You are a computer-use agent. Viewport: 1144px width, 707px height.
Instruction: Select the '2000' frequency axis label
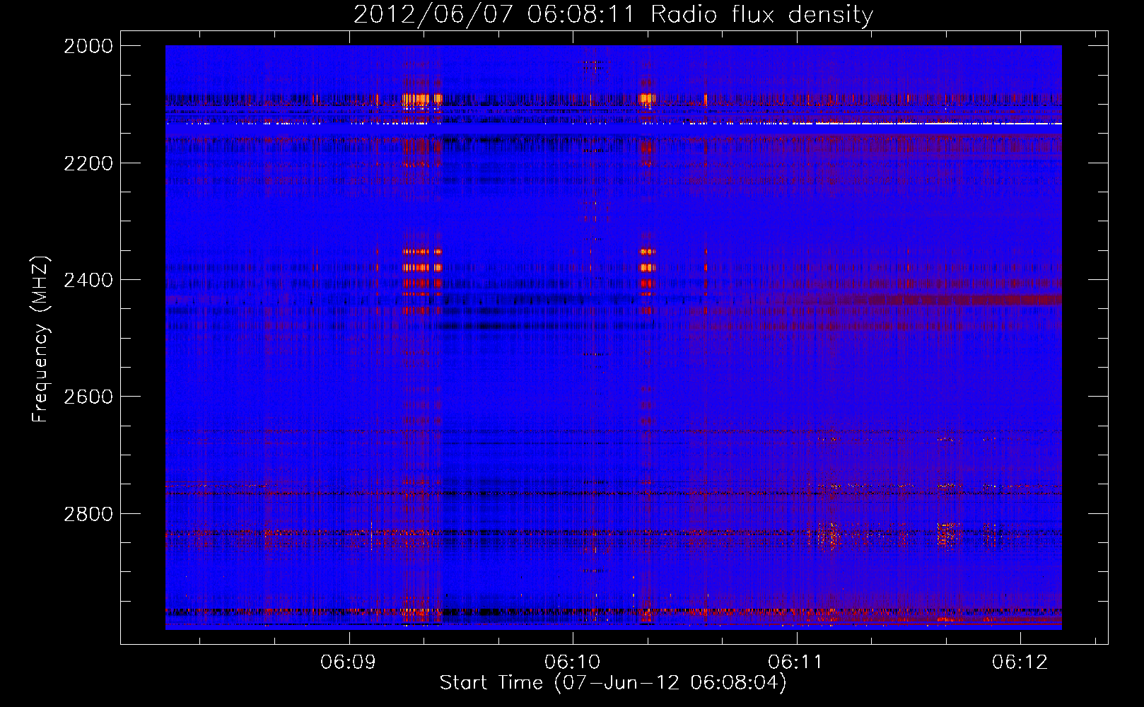(x=88, y=46)
